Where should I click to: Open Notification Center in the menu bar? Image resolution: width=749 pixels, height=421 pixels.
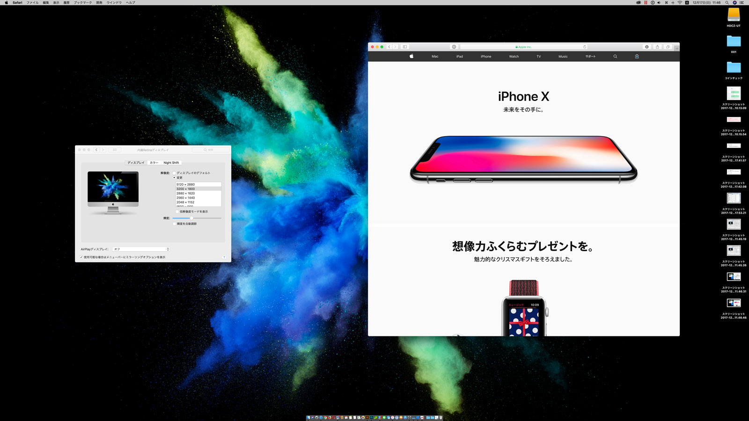(x=742, y=2)
